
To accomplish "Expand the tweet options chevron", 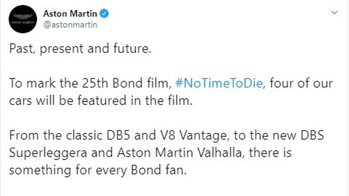I will (334, 12).
